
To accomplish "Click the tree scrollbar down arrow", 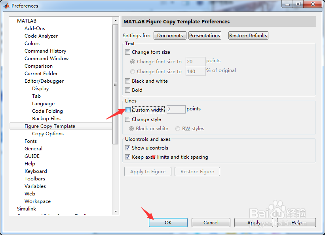I will 116,211.
